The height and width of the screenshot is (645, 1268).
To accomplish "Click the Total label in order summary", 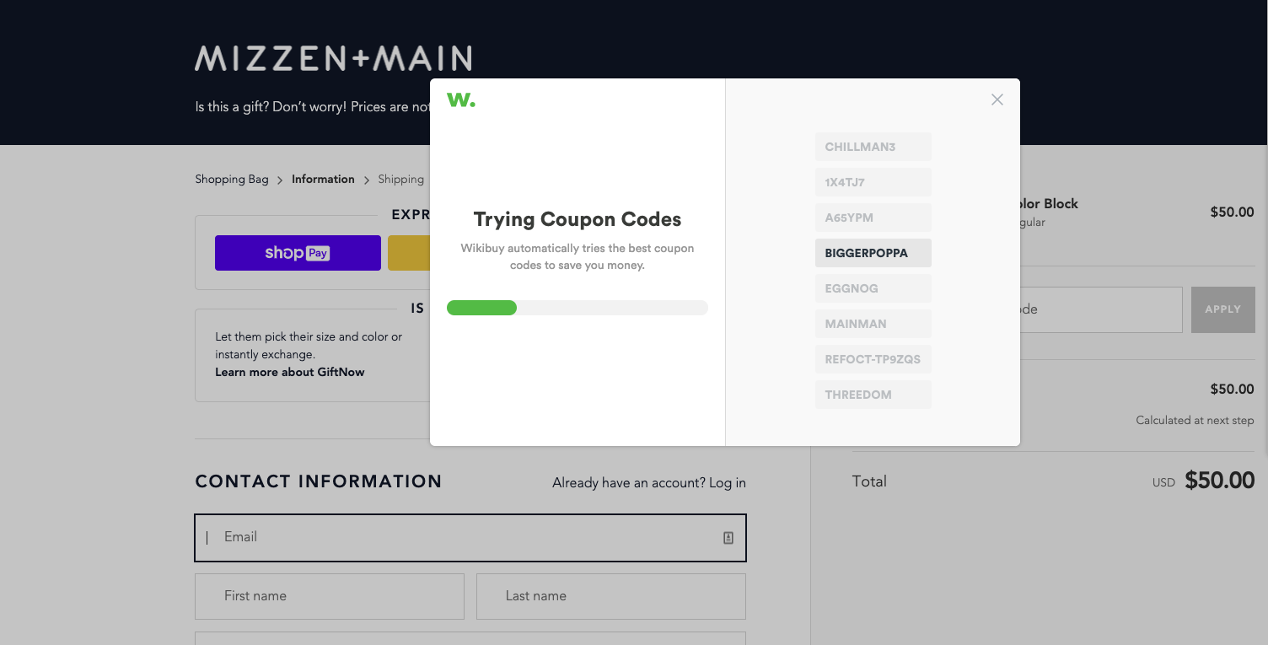I will (869, 481).
